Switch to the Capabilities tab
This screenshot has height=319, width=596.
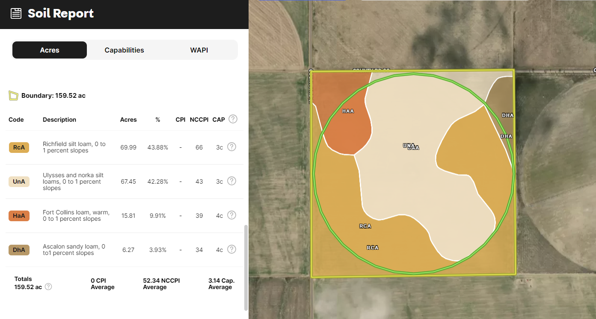pyautogui.click(x=124, y=50)
